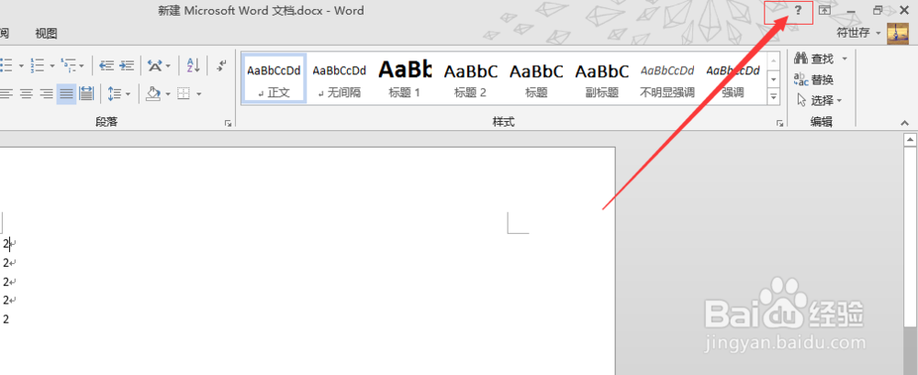Apply the 无间隔 style
The height and width of the screenshot is (375, 918).
340,79
